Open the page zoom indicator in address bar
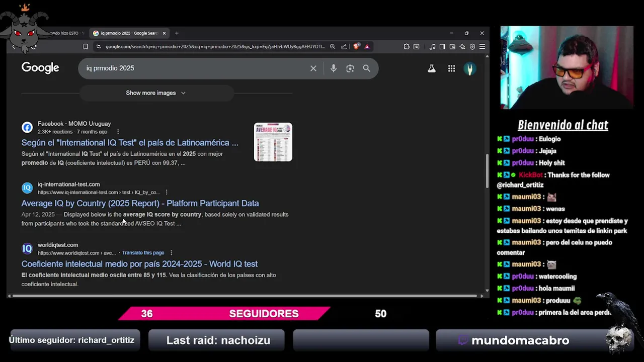The width and height of the screenshot is (644, 362). [x=332, y=47]
